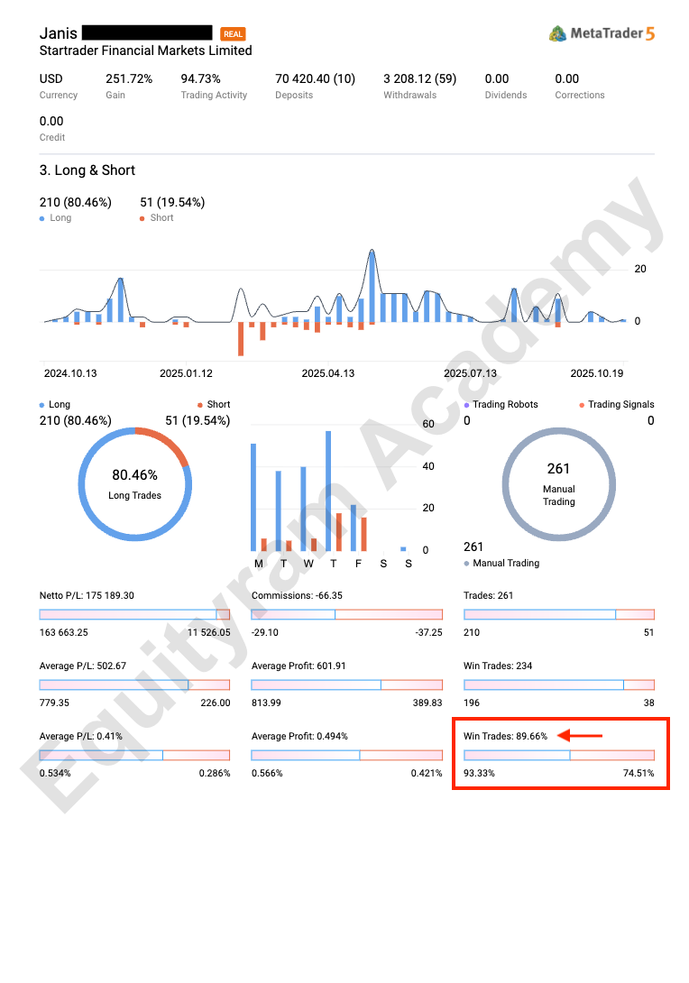This screenshot has width=689, height=983.
Task: Click the 251.72% Gain value
Action: (x=129, y=78)
